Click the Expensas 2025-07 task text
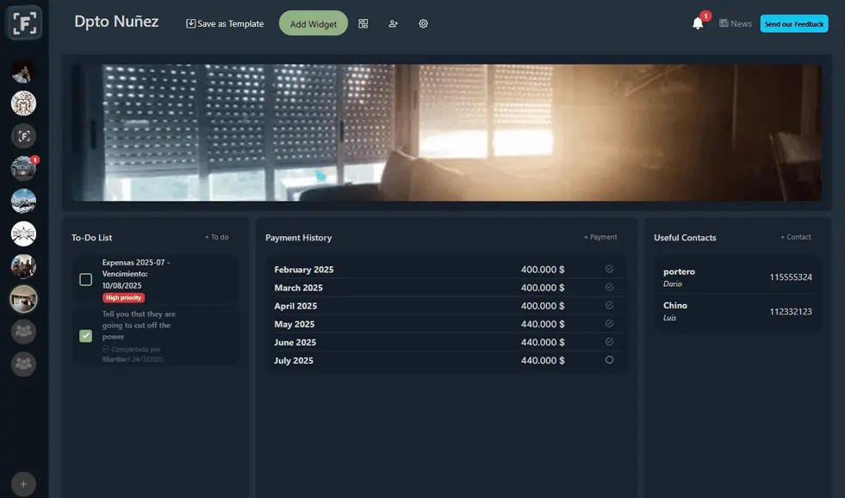The image size is (845, 498). [x=136, y=274]
